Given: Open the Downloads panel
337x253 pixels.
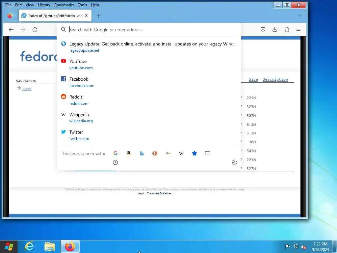Looking at the screenshot, I should click(x=275, y=29).
